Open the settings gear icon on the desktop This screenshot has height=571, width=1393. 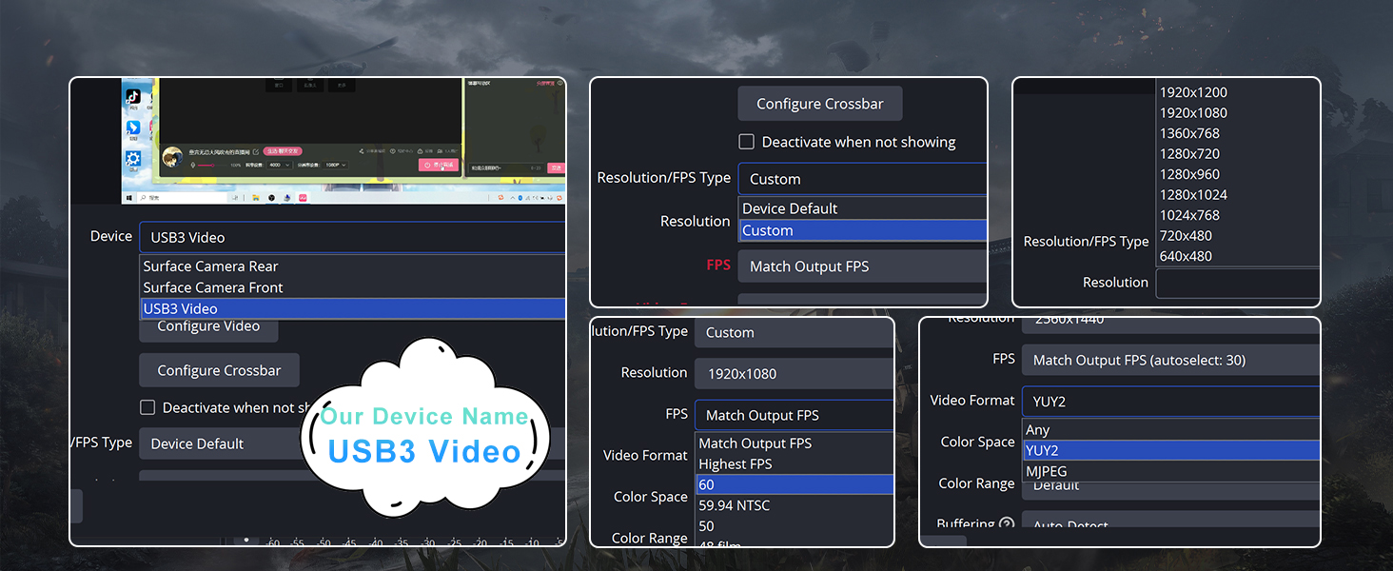132,158
